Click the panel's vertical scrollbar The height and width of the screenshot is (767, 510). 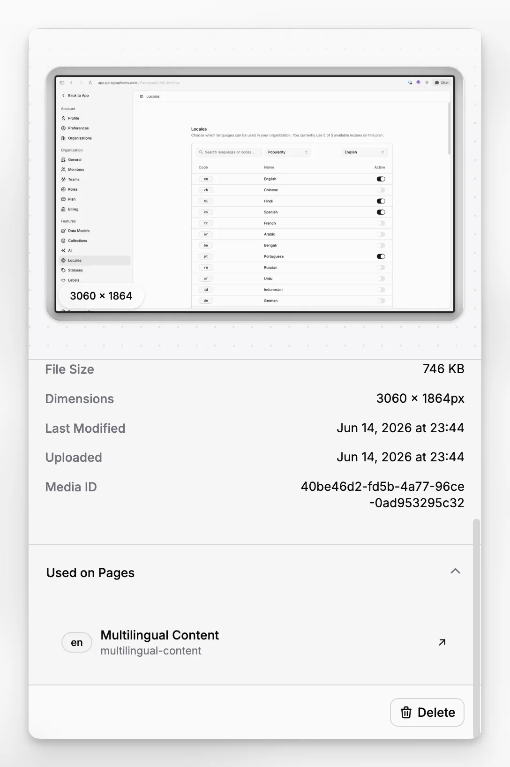click(x=476, y=628)
